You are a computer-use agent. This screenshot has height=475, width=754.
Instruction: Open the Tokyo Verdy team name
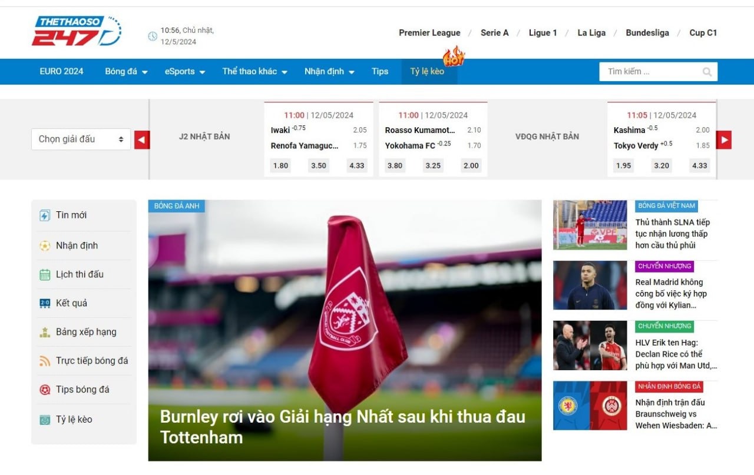click(636, 145)
